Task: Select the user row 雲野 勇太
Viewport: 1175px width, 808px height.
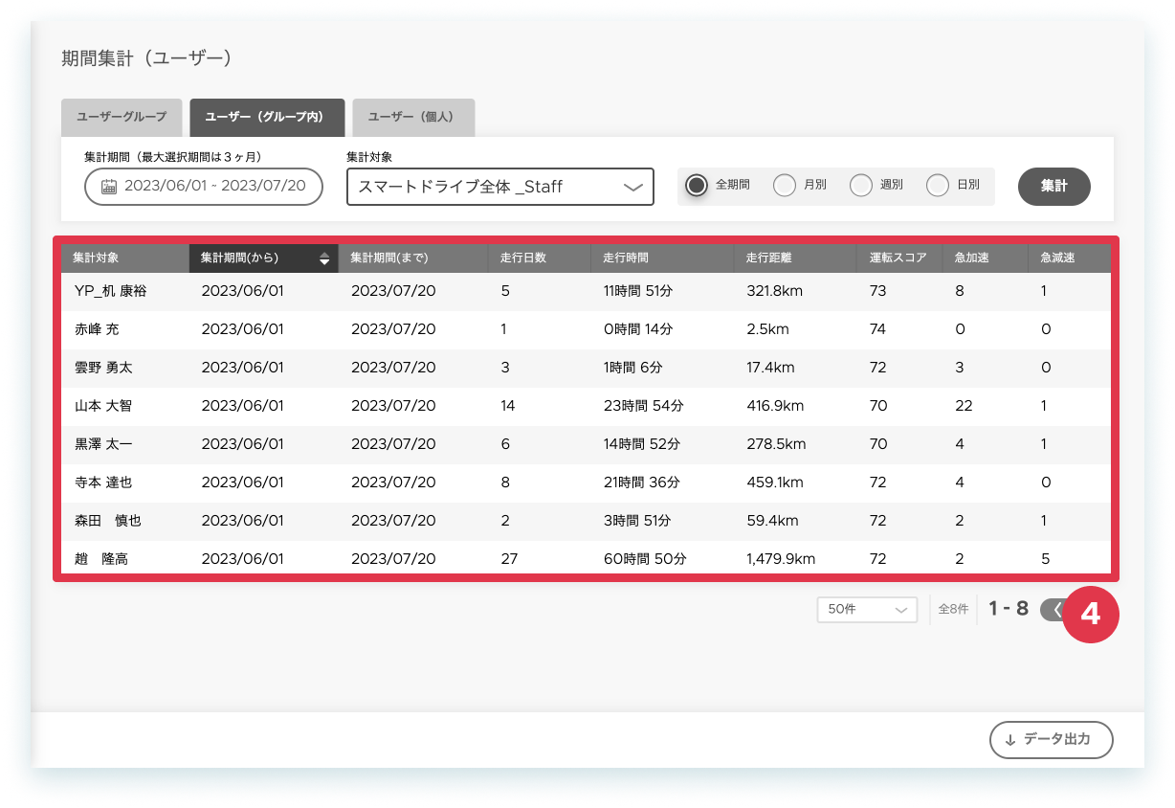Action: 586,368
